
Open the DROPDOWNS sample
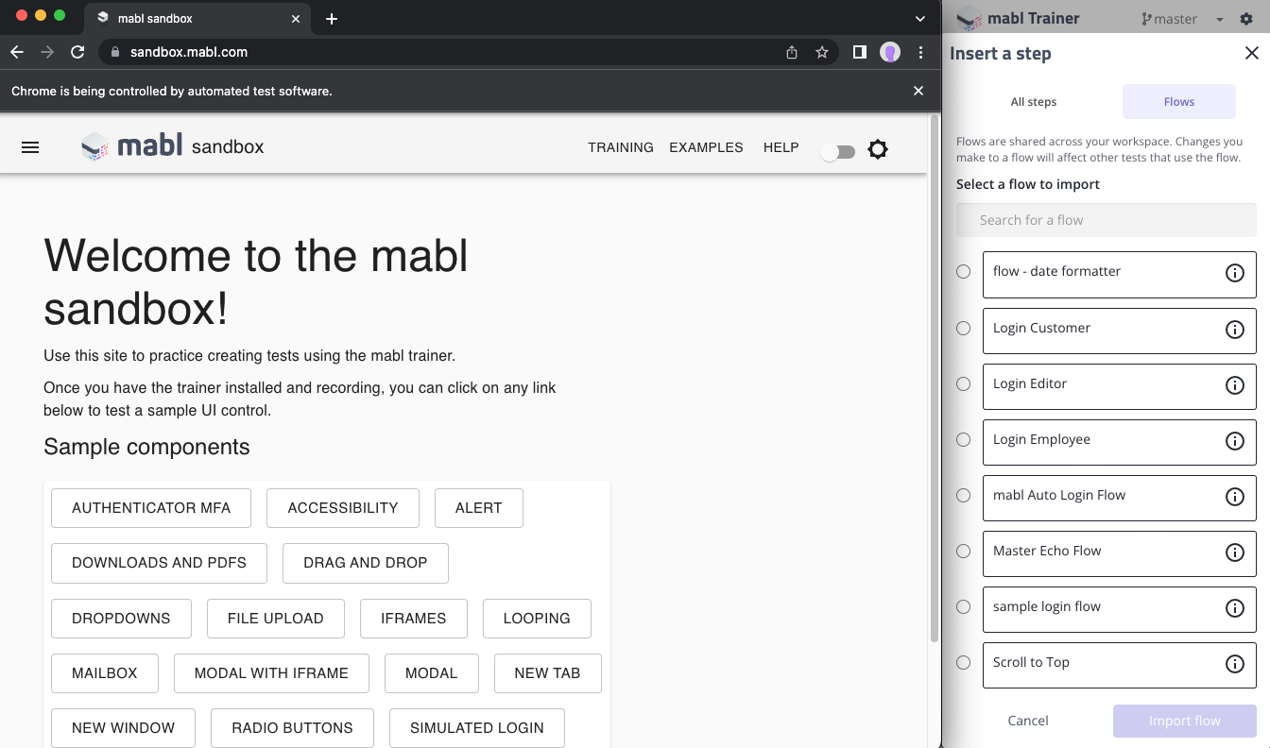tap(121, 619)
